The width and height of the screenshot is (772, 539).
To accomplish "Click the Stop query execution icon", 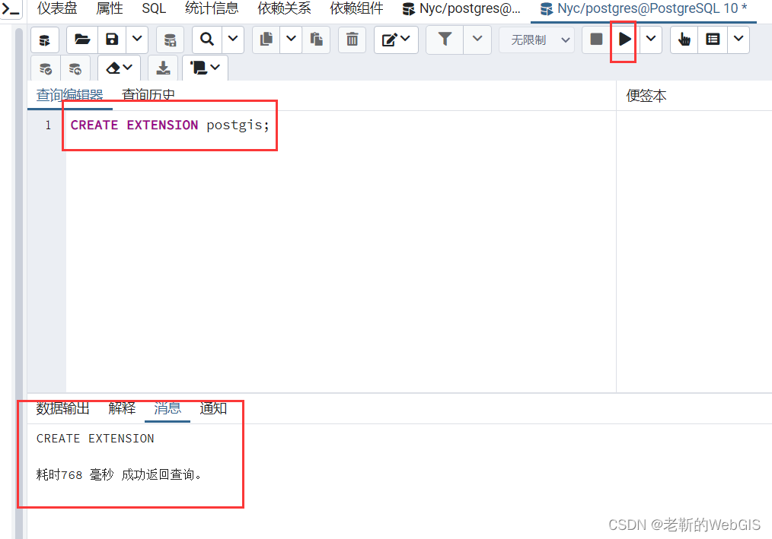I will click(596, 40).
